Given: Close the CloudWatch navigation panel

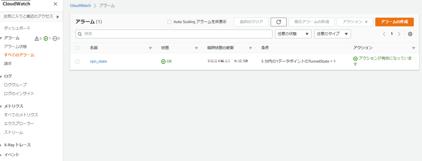Looking at the screenshot, I should (x=55, y=4).
